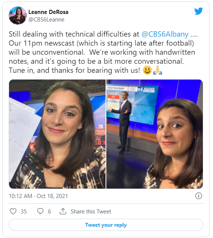View the weather studio selfie photo
This screenshot has width=213, height=238.
click(x=155, y=134)
